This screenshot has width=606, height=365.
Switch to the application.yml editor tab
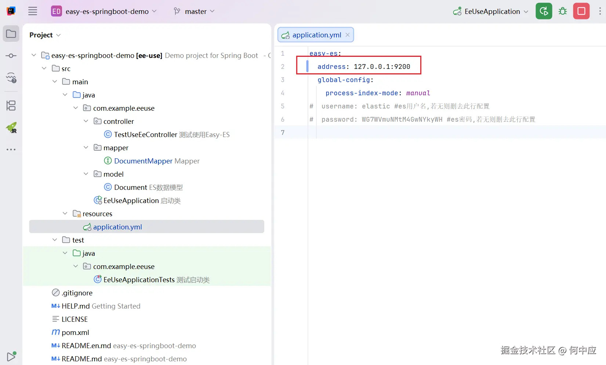pos(316,35)
